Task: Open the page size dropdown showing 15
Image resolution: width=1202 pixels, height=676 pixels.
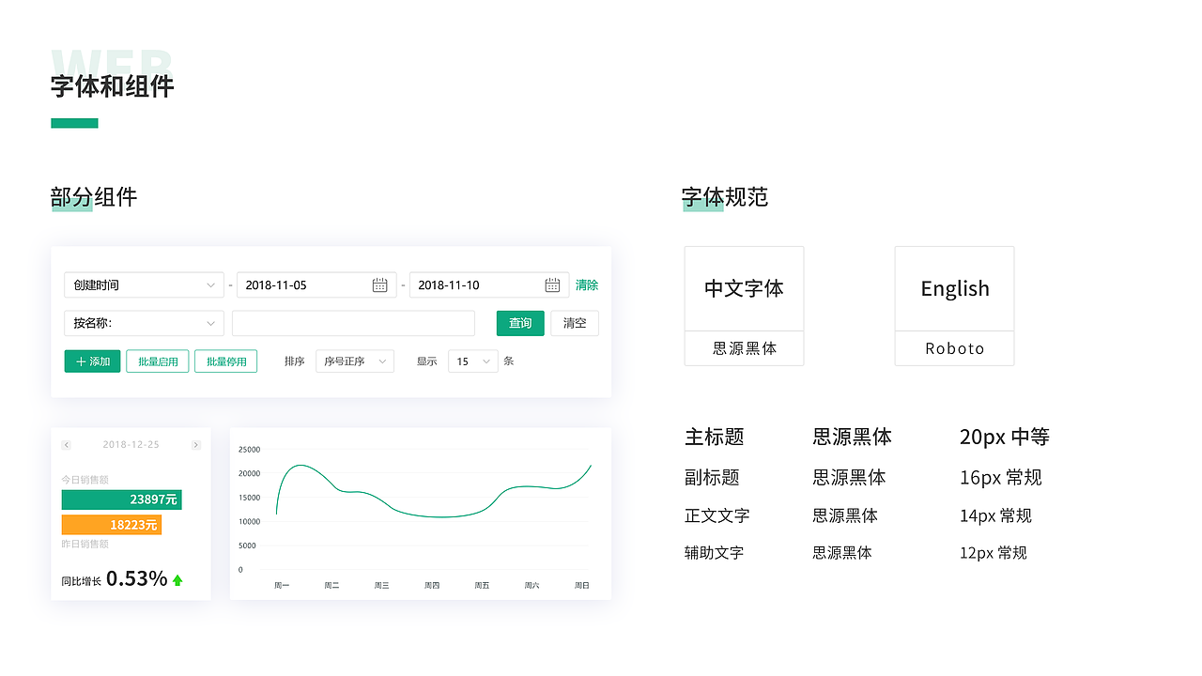Action: [472, 361]
